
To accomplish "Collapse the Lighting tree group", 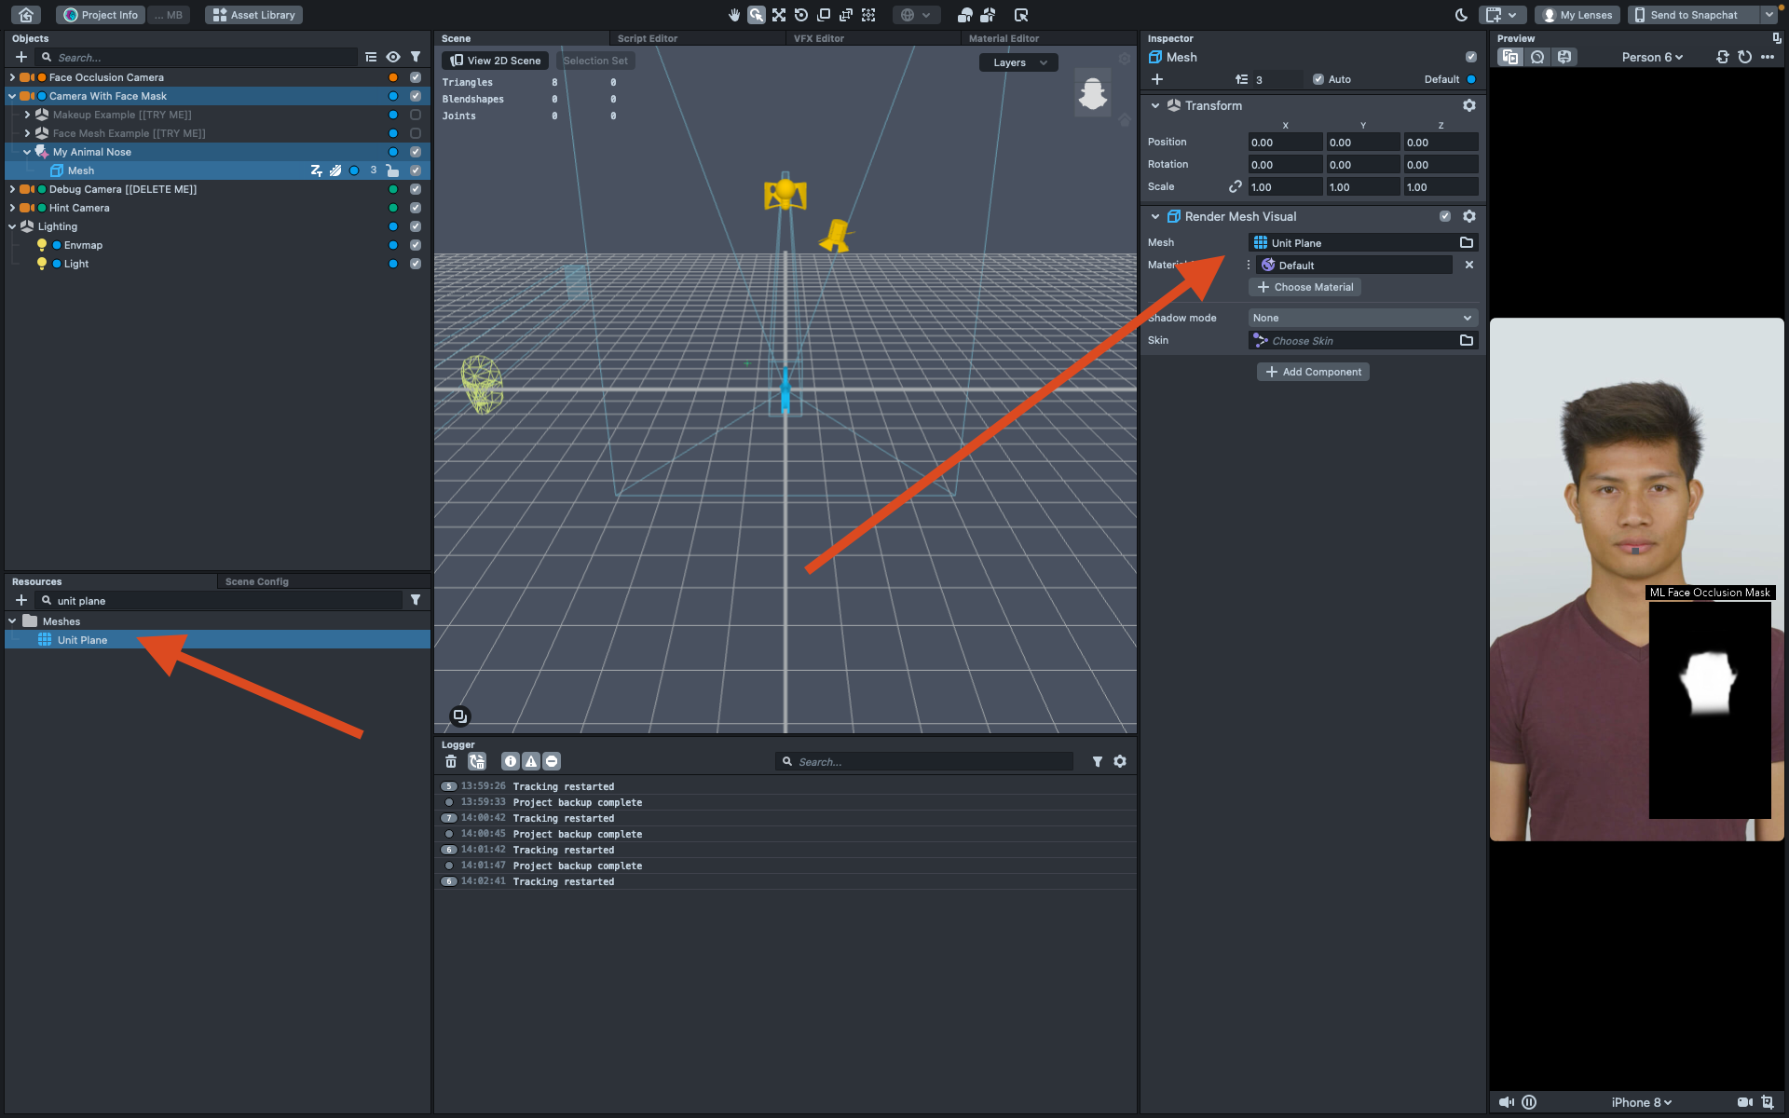I will click(x=12, y=226).
